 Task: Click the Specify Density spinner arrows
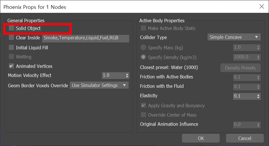point(258,57)
